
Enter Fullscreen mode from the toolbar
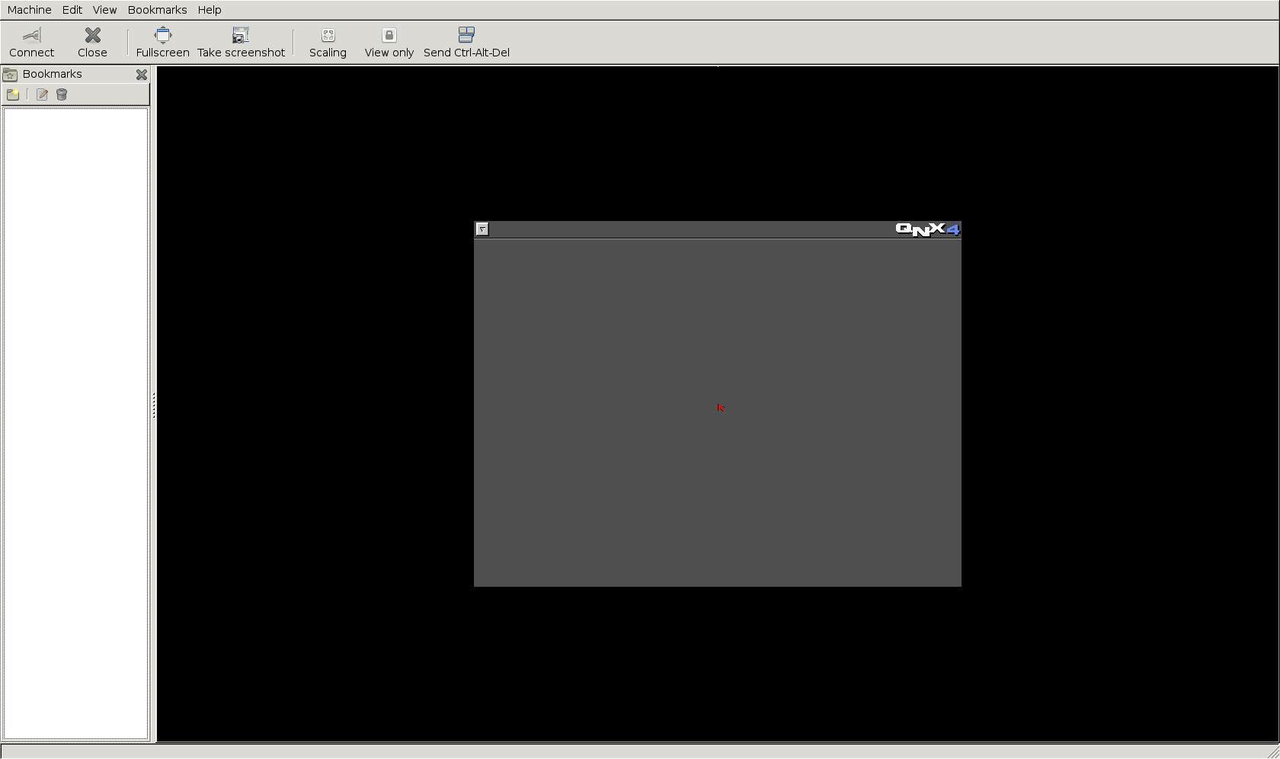pyautogui.click(x=162, y=42)
